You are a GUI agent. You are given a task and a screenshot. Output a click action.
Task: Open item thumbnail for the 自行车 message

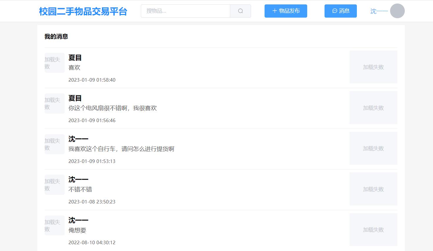[x=373, y=148]
